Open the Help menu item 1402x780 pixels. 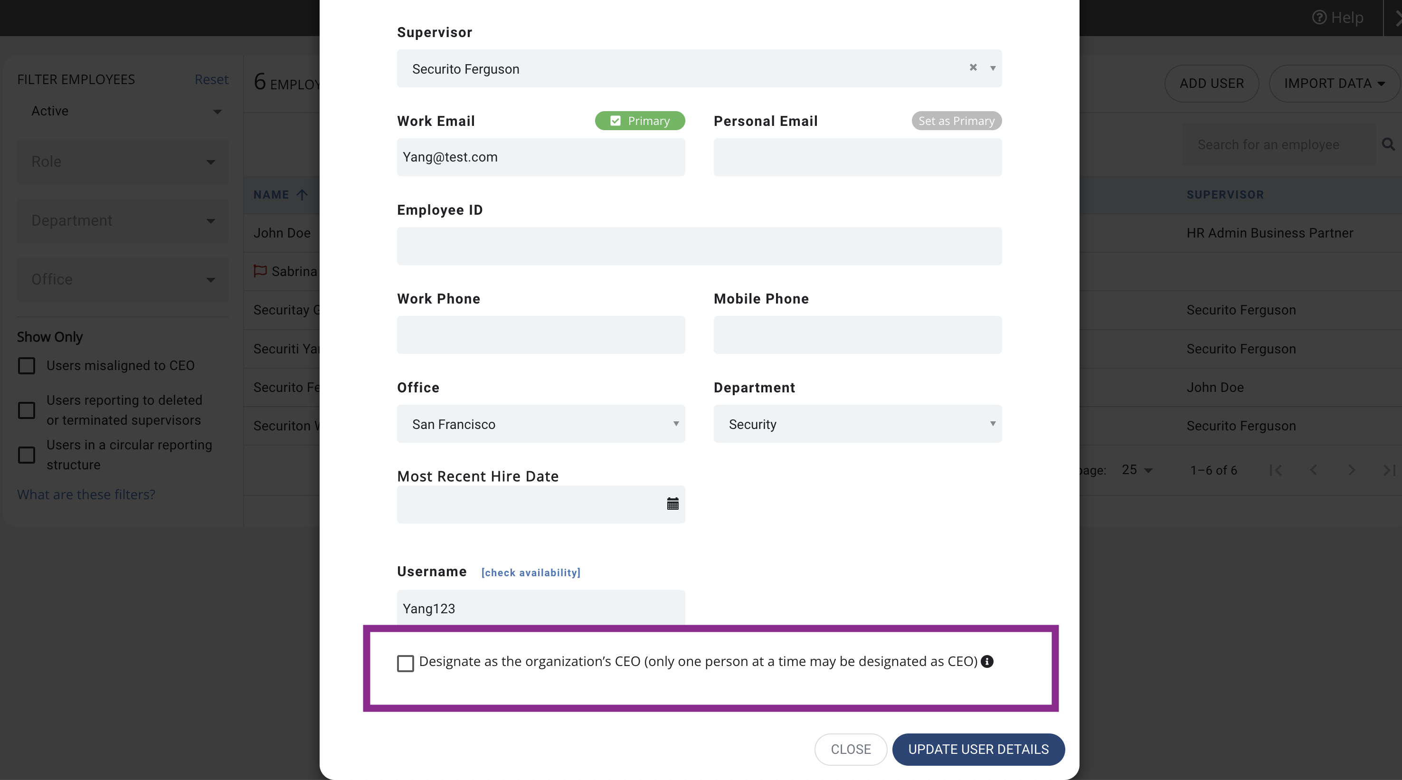click(x=1338, y=18)
